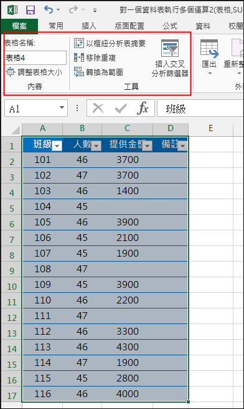244x409 pixels.
Task: Click the table name field 表格4
Action: pos(35,57)
